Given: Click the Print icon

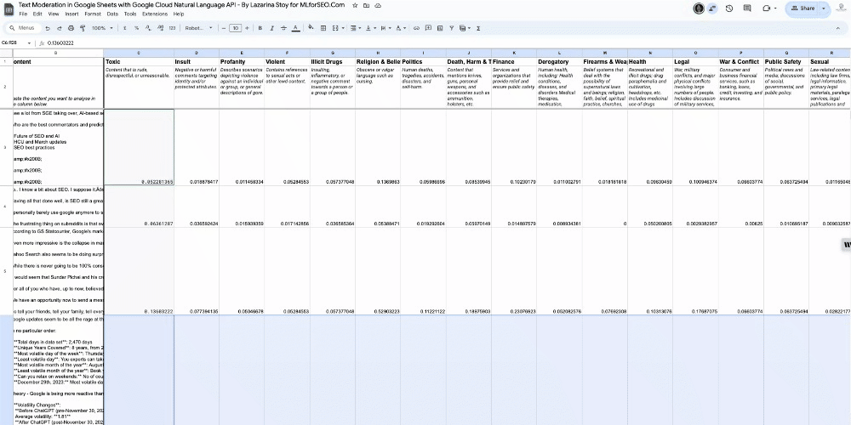Looking at the screenshot, I should pyautogui.click(x=71, y=28).
